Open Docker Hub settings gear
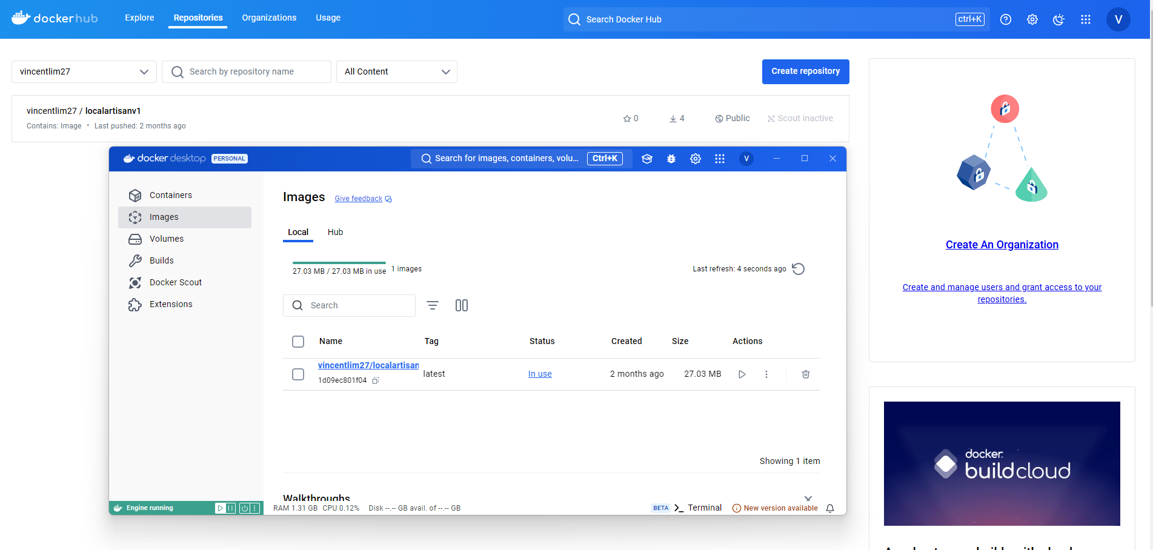The width and height of the screenshot is (1153, 550). [x=1032, y=19]
